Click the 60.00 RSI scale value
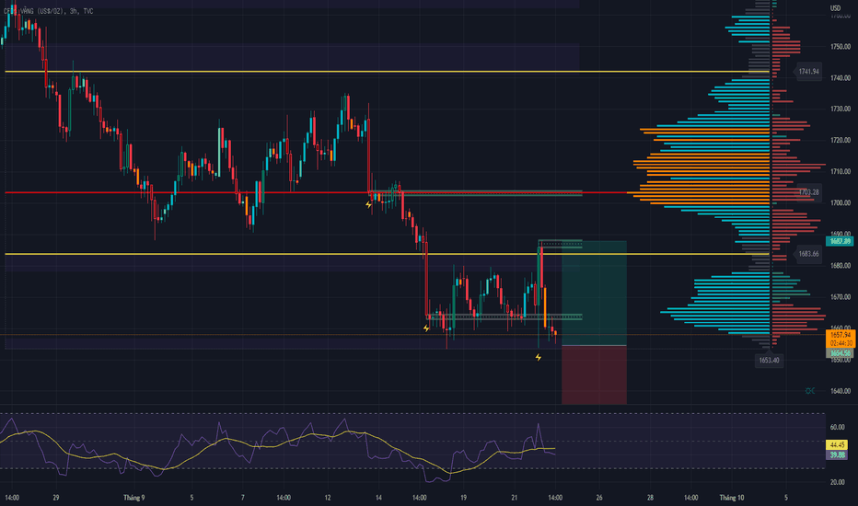 (837, 427)
